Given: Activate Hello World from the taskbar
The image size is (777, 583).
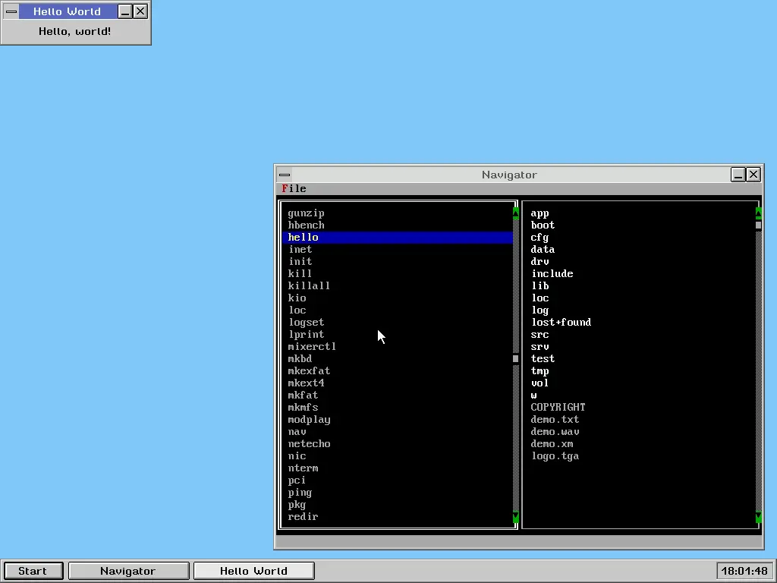Looking at the screenshot, I should [x=253, y=571].
